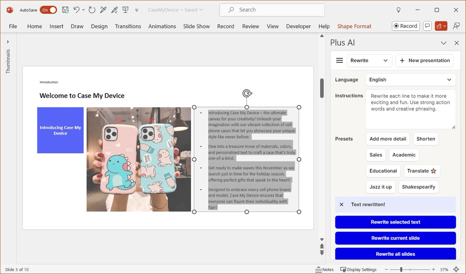
Task: Click Rewrite current slide button
Action: (395, 238)
